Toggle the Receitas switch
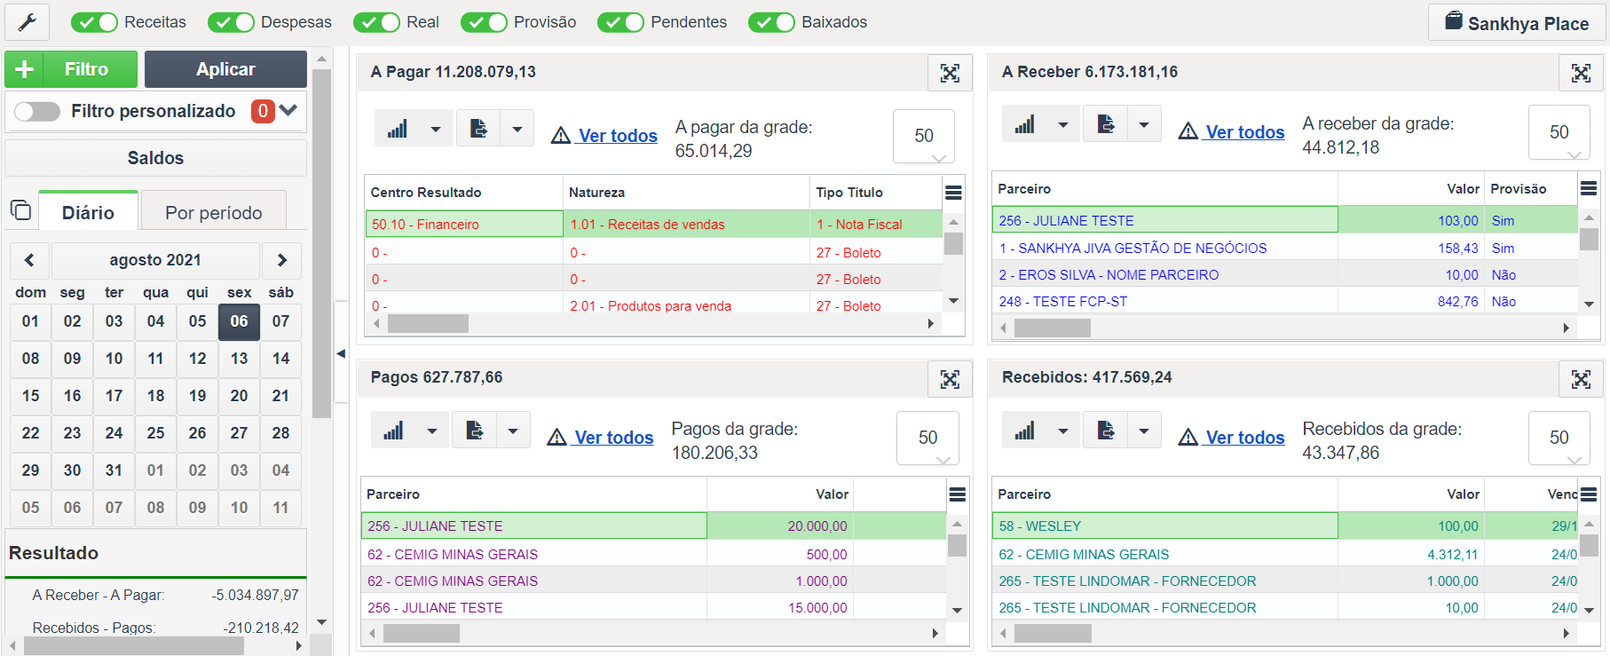Viewport: 1610px width, 656px height. point(94,22)
